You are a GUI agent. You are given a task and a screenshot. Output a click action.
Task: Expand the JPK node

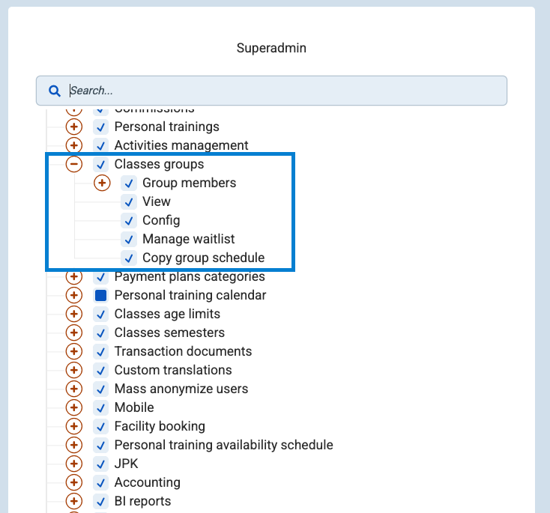pyautogui.click(x=74, y=464)
